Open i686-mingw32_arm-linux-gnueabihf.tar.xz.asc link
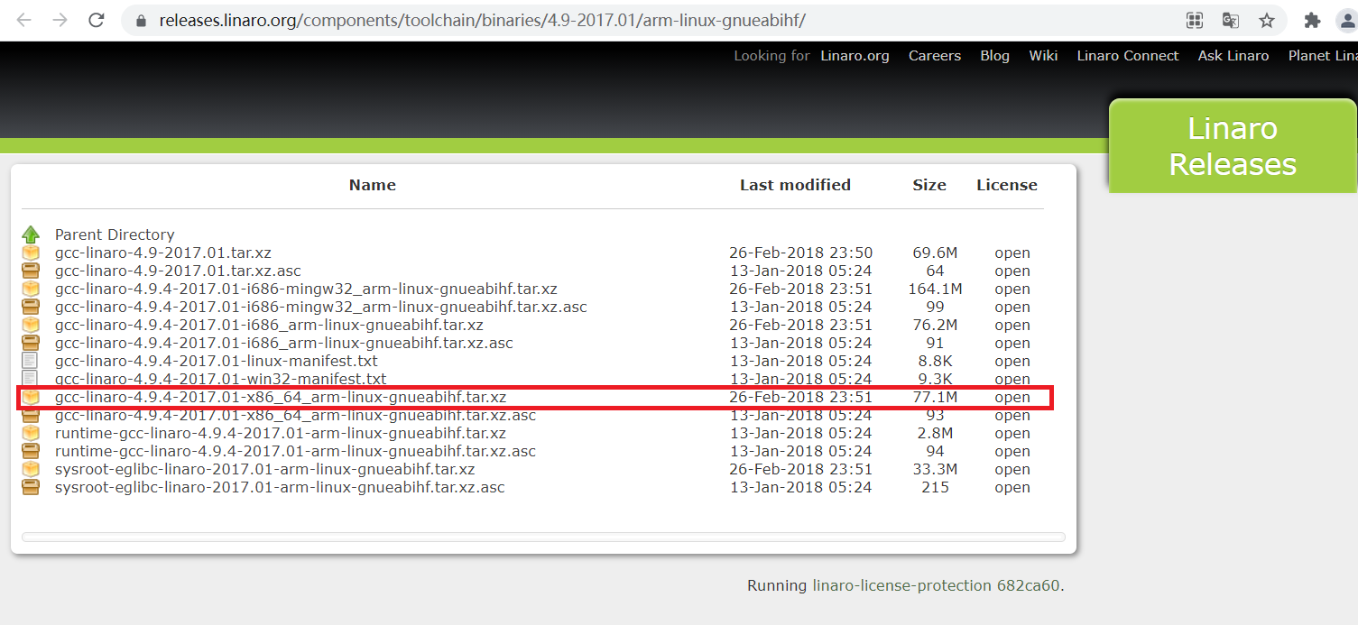The width and height of the screenshot is (1358, 625). pos(321,307)
